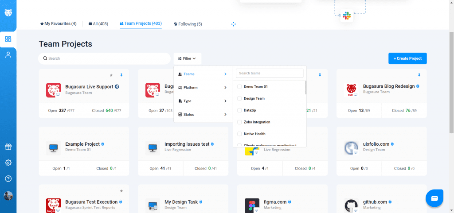
Task: Star the Bugasura Live Support project
Action: [x=111, y=75]
